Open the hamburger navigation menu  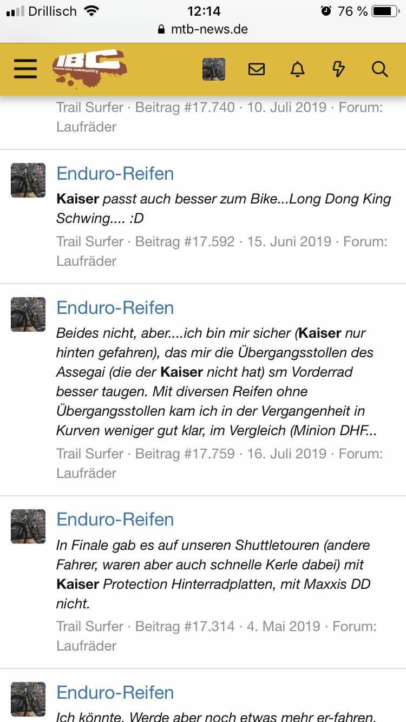coord(25,69)
